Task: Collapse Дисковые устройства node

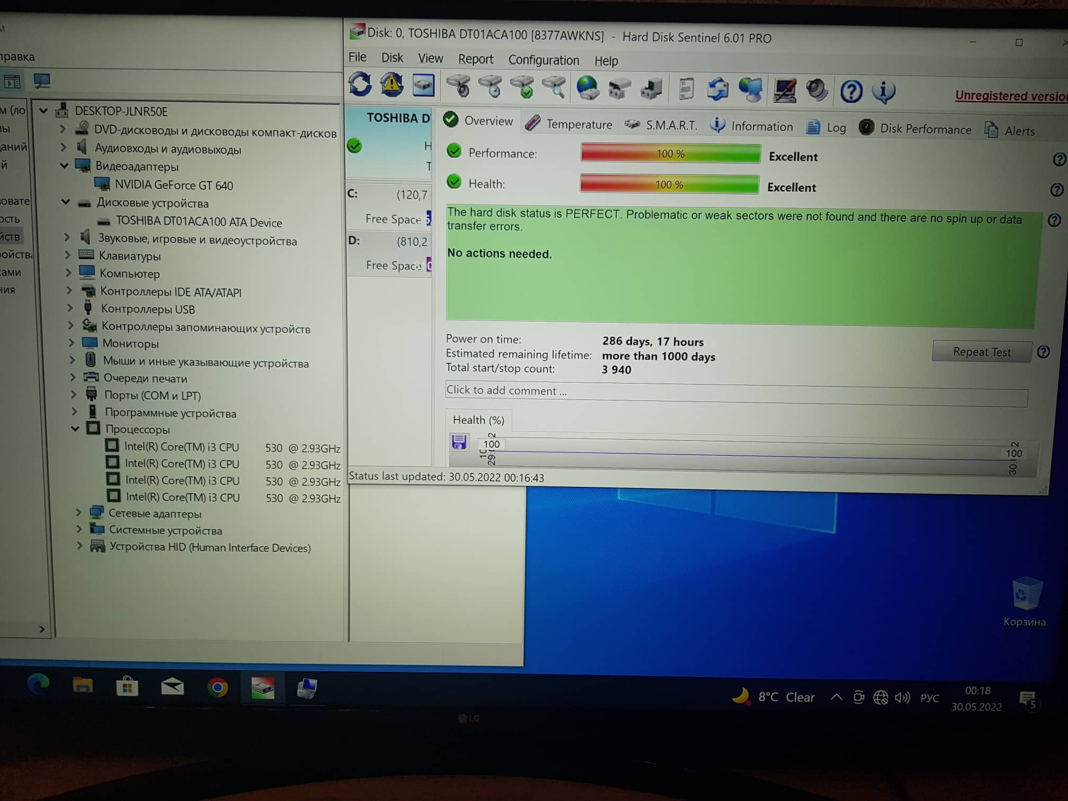Action: pyautogui.click(x=66, y=202)
